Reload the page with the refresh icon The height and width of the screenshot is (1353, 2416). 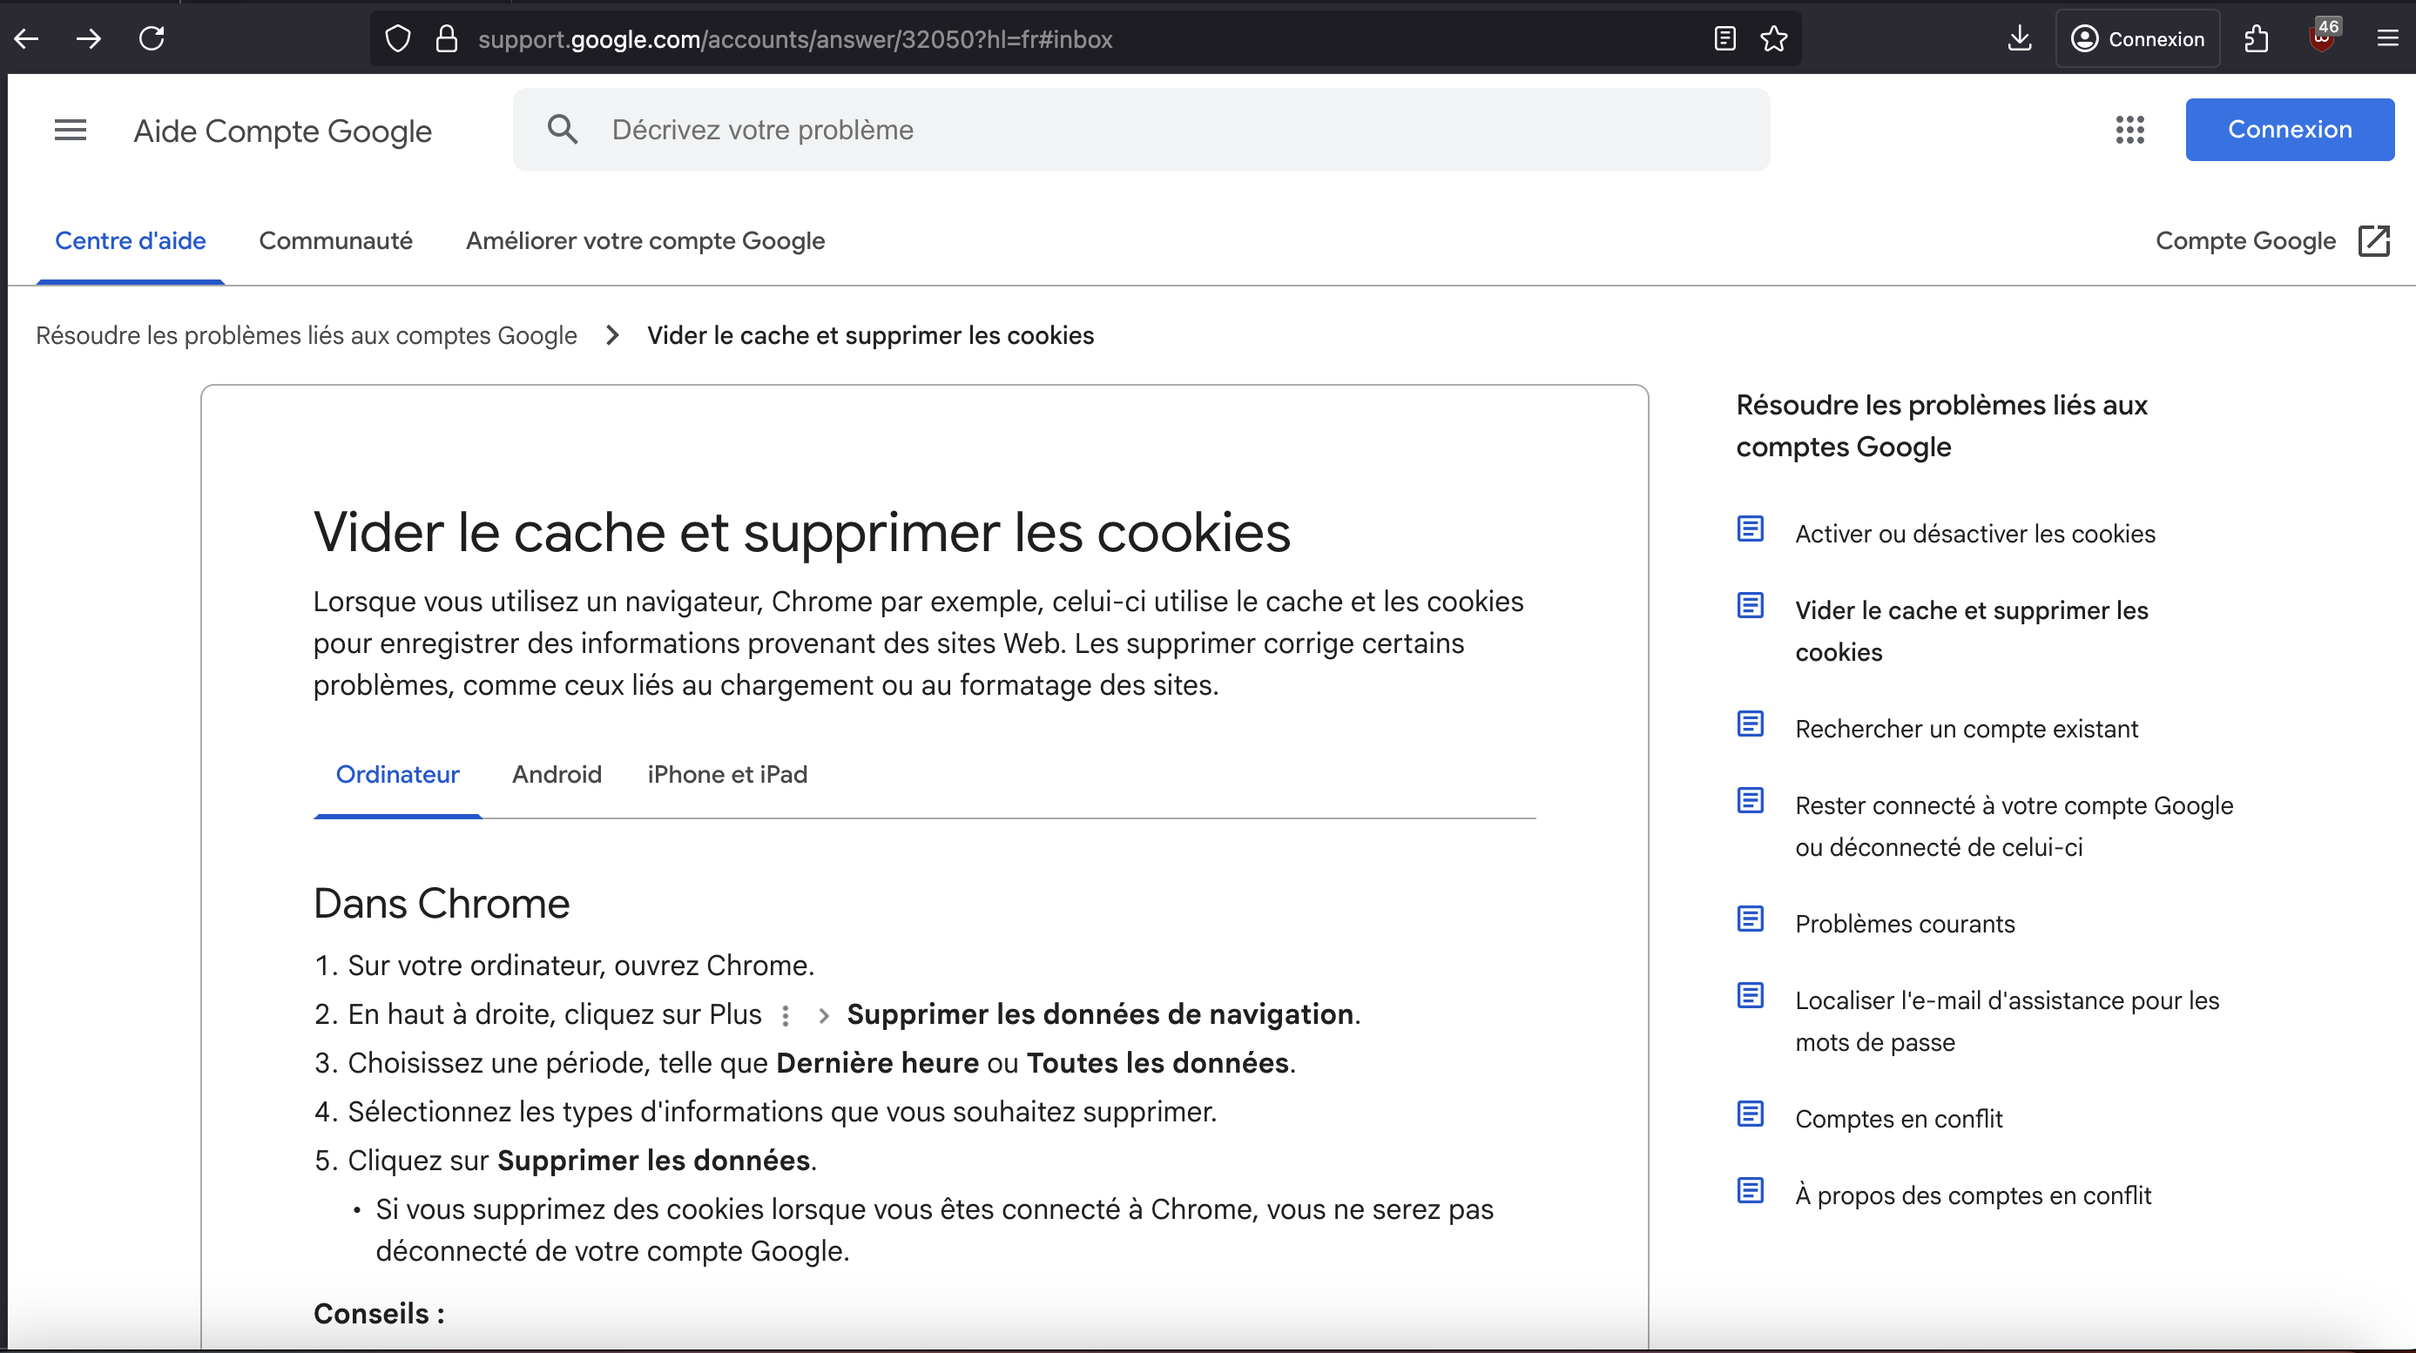(x=152, y=39)
